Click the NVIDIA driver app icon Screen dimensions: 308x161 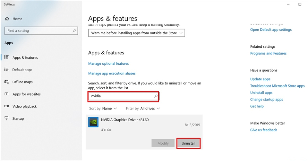coord(93,122)
